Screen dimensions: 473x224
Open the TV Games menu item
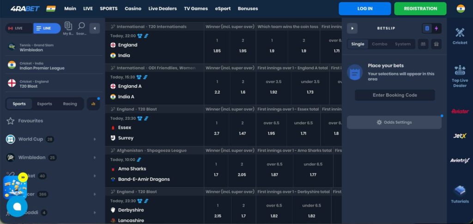[196, 9]
